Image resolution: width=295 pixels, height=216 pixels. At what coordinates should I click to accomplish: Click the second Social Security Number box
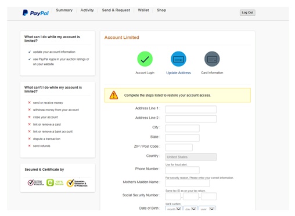(x=190, y=196)
